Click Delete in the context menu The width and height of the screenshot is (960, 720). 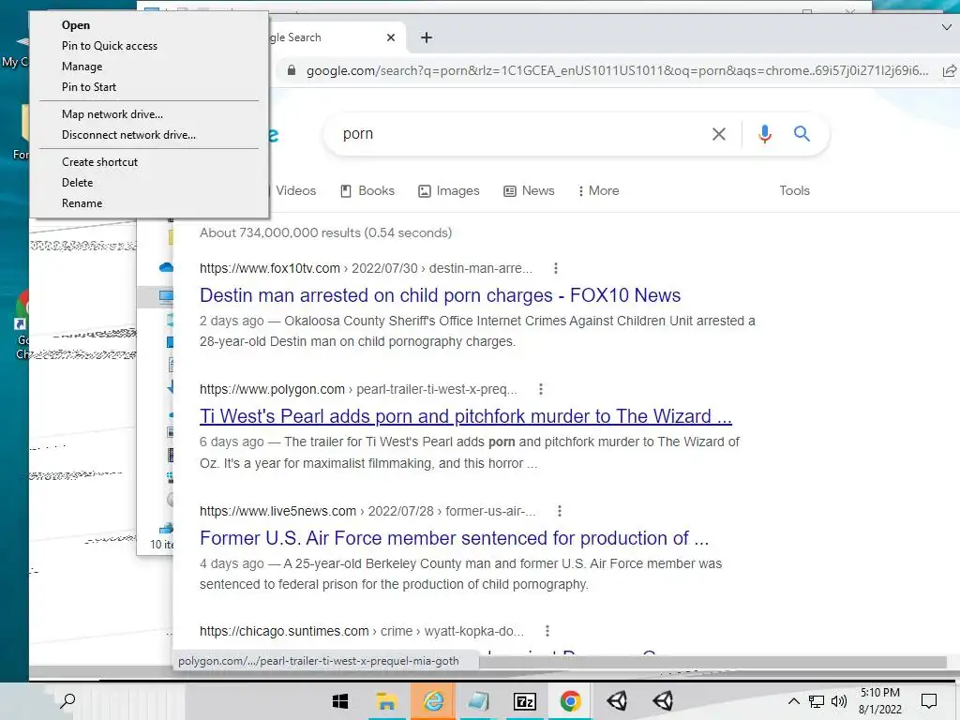click(x=77, y=183)
